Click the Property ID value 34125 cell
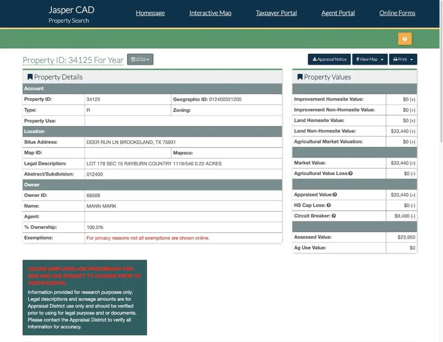 click(x=127, y=99)
